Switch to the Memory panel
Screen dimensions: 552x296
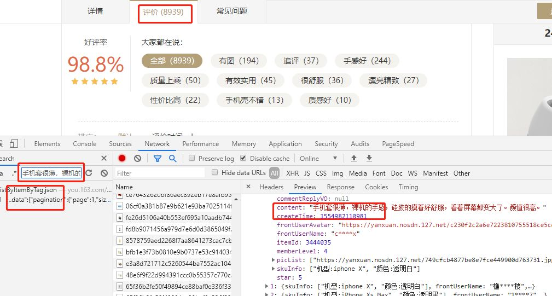243,143
